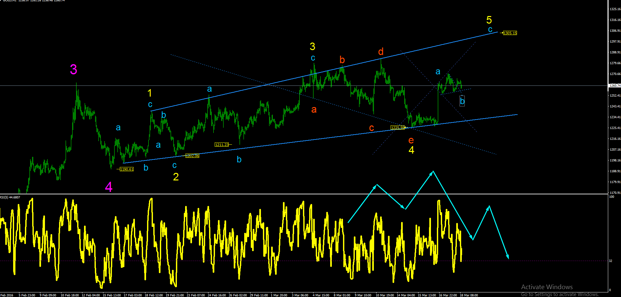Click the 5 Feb 23:00 time label

pos(27,295)
